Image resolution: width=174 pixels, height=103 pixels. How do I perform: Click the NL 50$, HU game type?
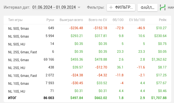[17, 44]
